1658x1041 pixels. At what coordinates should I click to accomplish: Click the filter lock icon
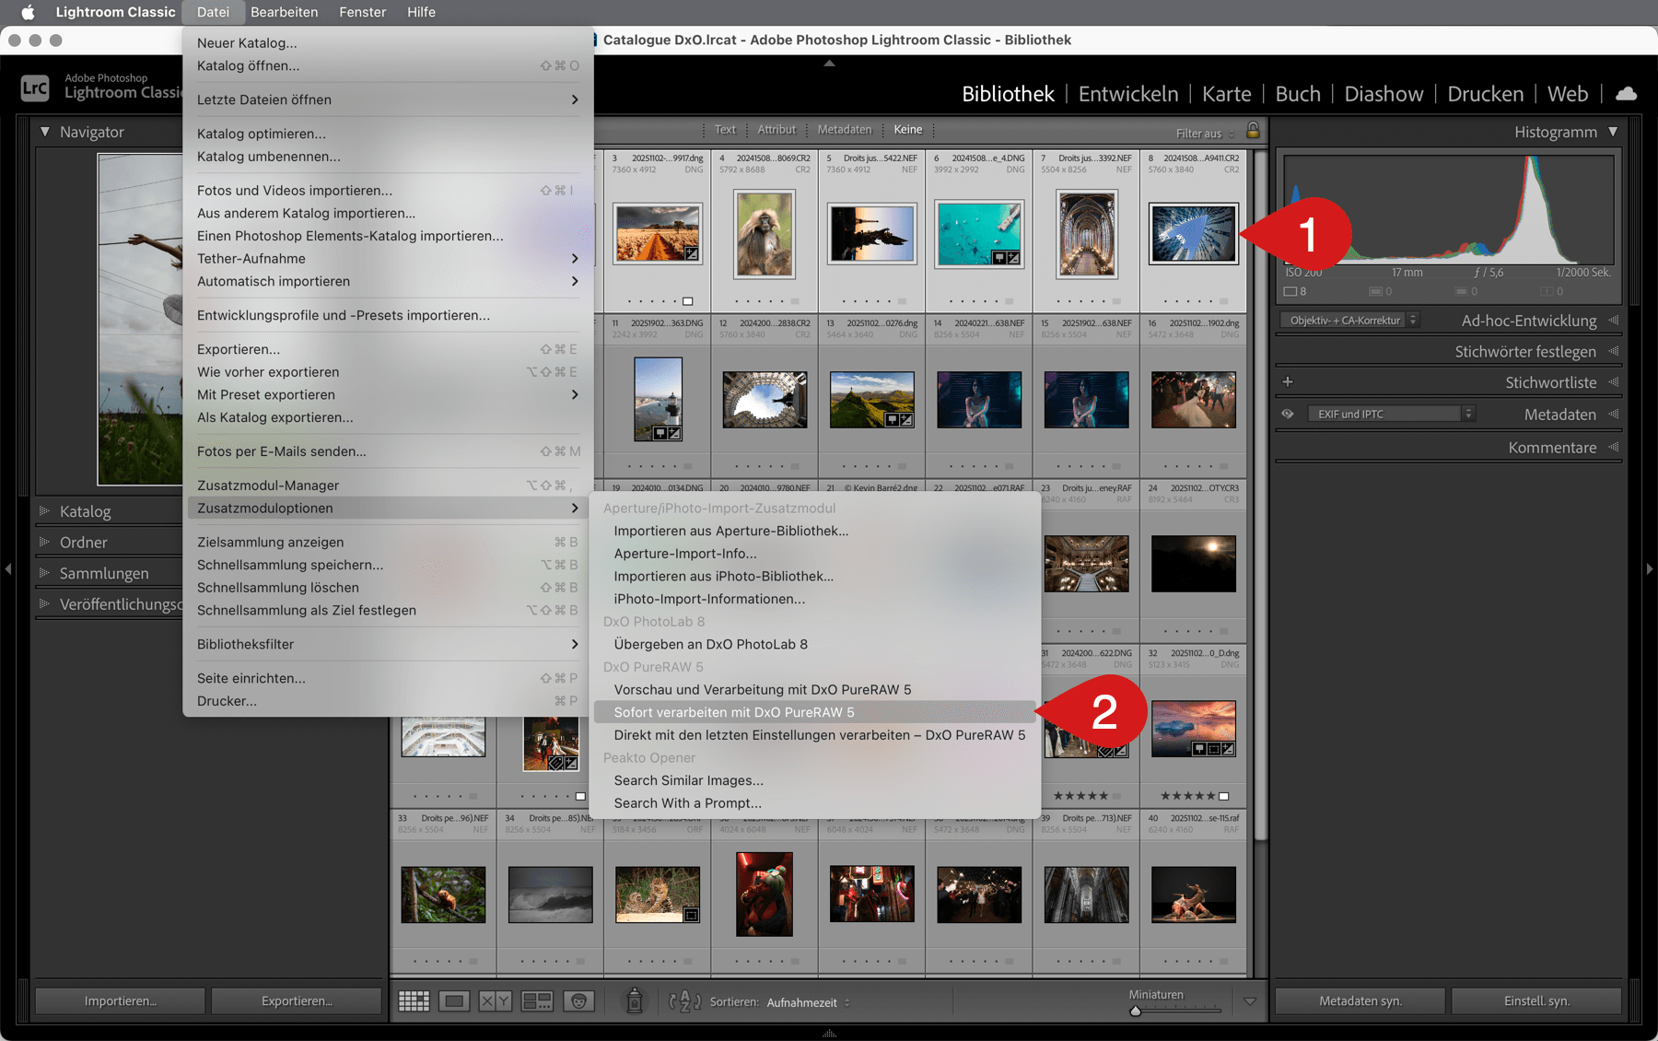tap(1253, 130)
